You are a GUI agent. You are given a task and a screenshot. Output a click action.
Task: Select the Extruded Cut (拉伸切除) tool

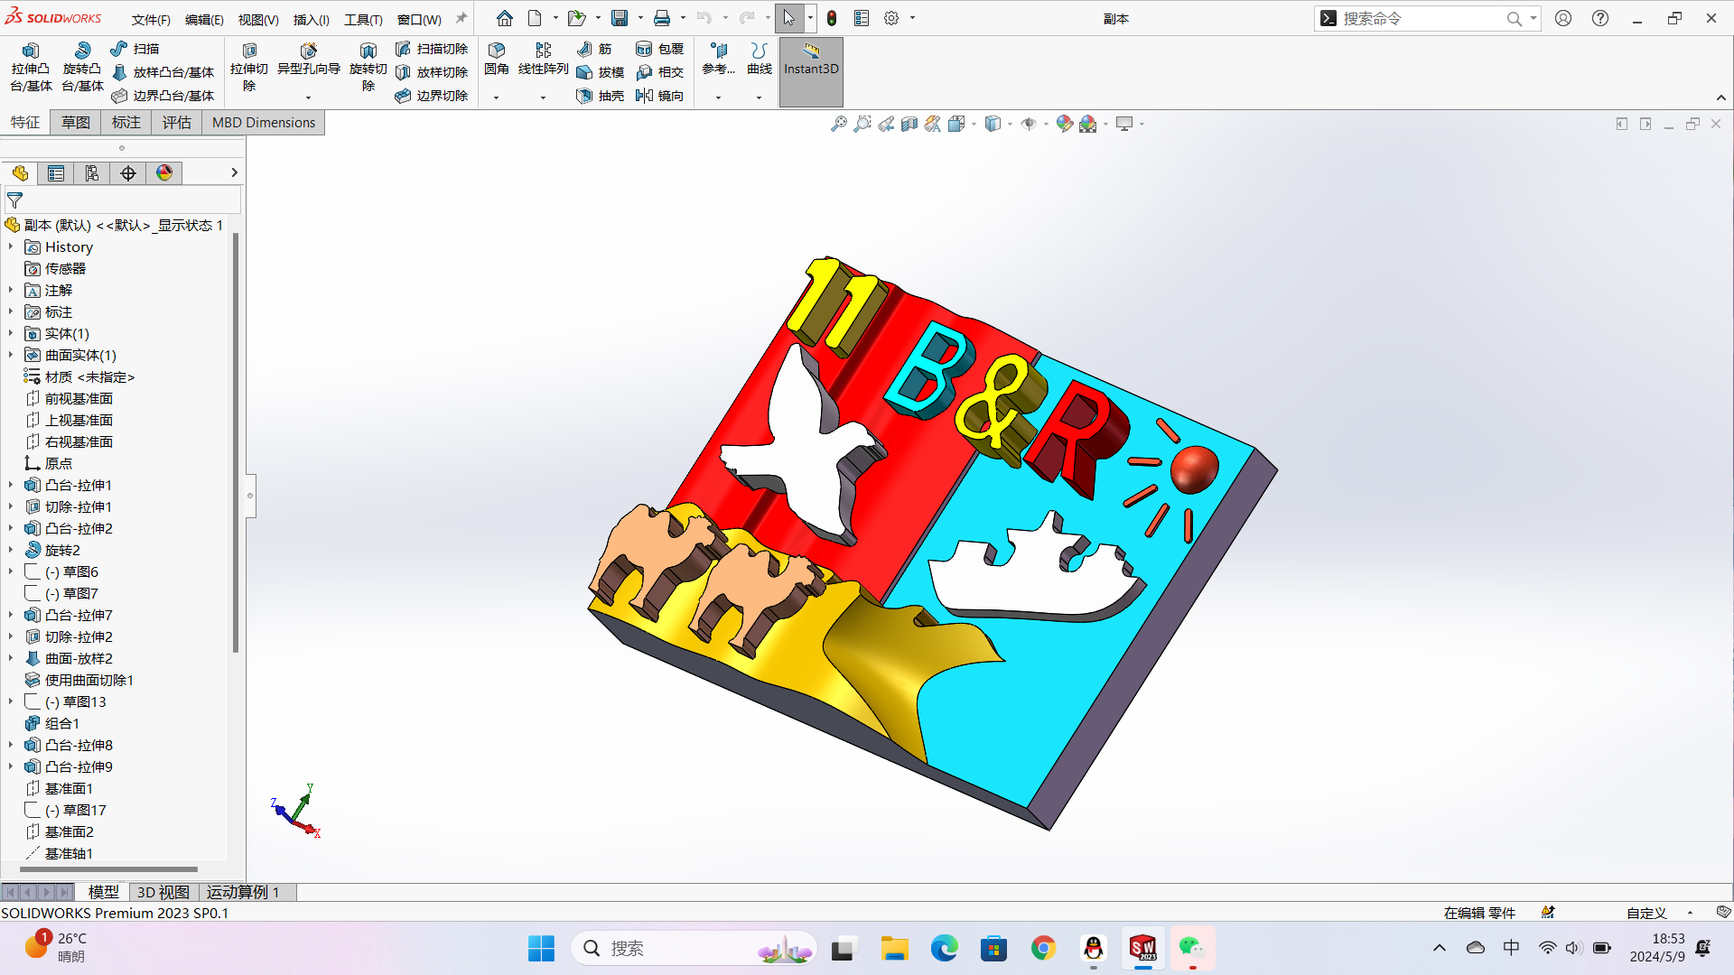point(249,67)
